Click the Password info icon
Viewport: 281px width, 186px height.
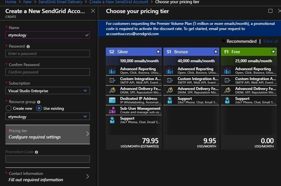tap(28, 47)
